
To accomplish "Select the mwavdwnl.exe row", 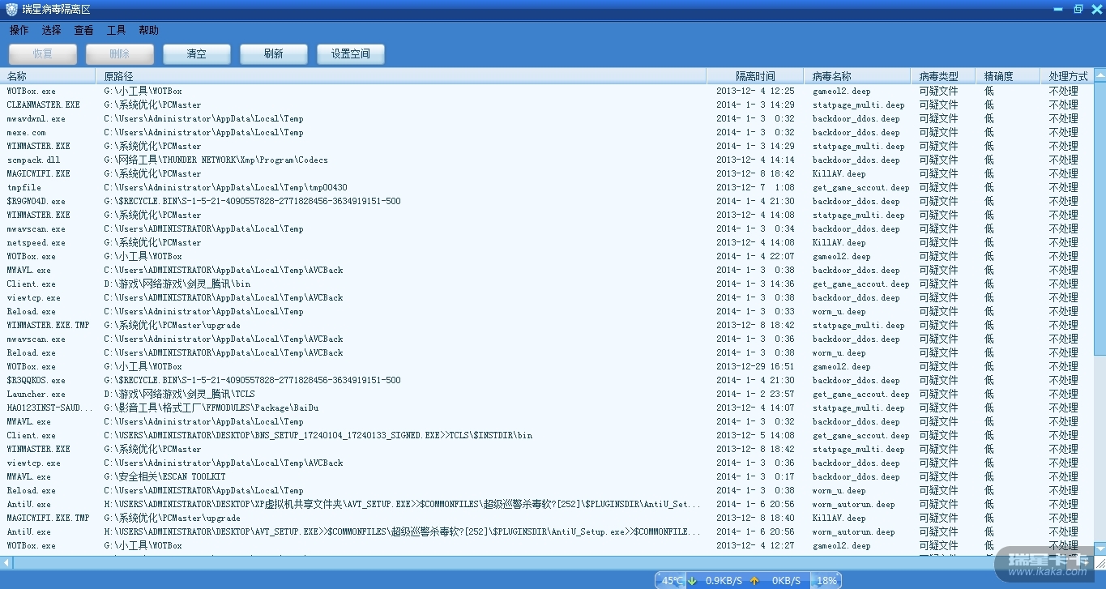I will point(547,118).
